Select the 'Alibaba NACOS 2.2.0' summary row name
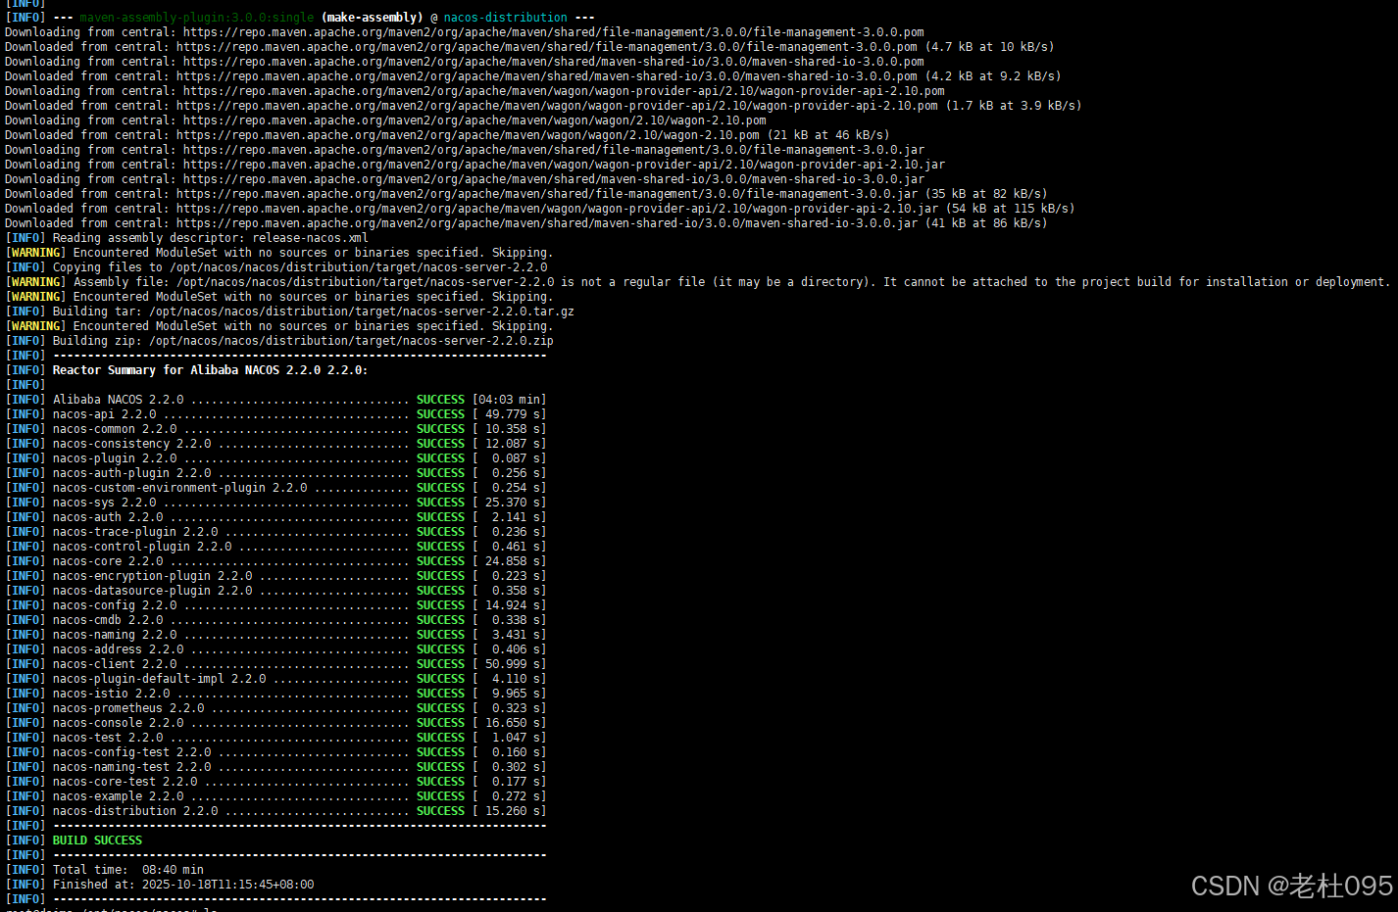1398x912 pixels. coord(118,400)
